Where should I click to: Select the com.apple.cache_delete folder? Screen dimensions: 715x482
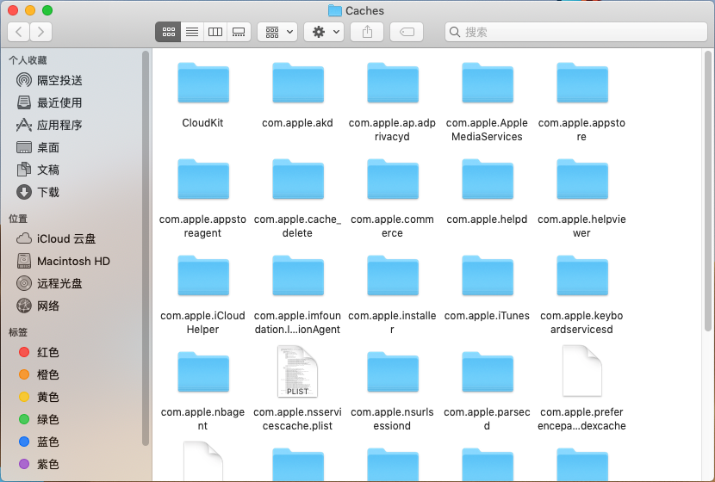[298, 180]
